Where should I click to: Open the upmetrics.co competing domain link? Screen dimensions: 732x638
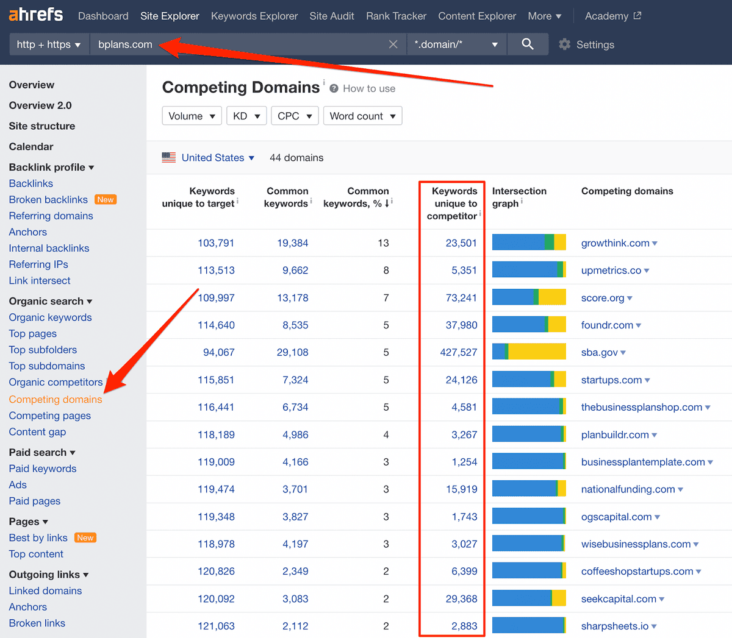click(x=611, y=271)
